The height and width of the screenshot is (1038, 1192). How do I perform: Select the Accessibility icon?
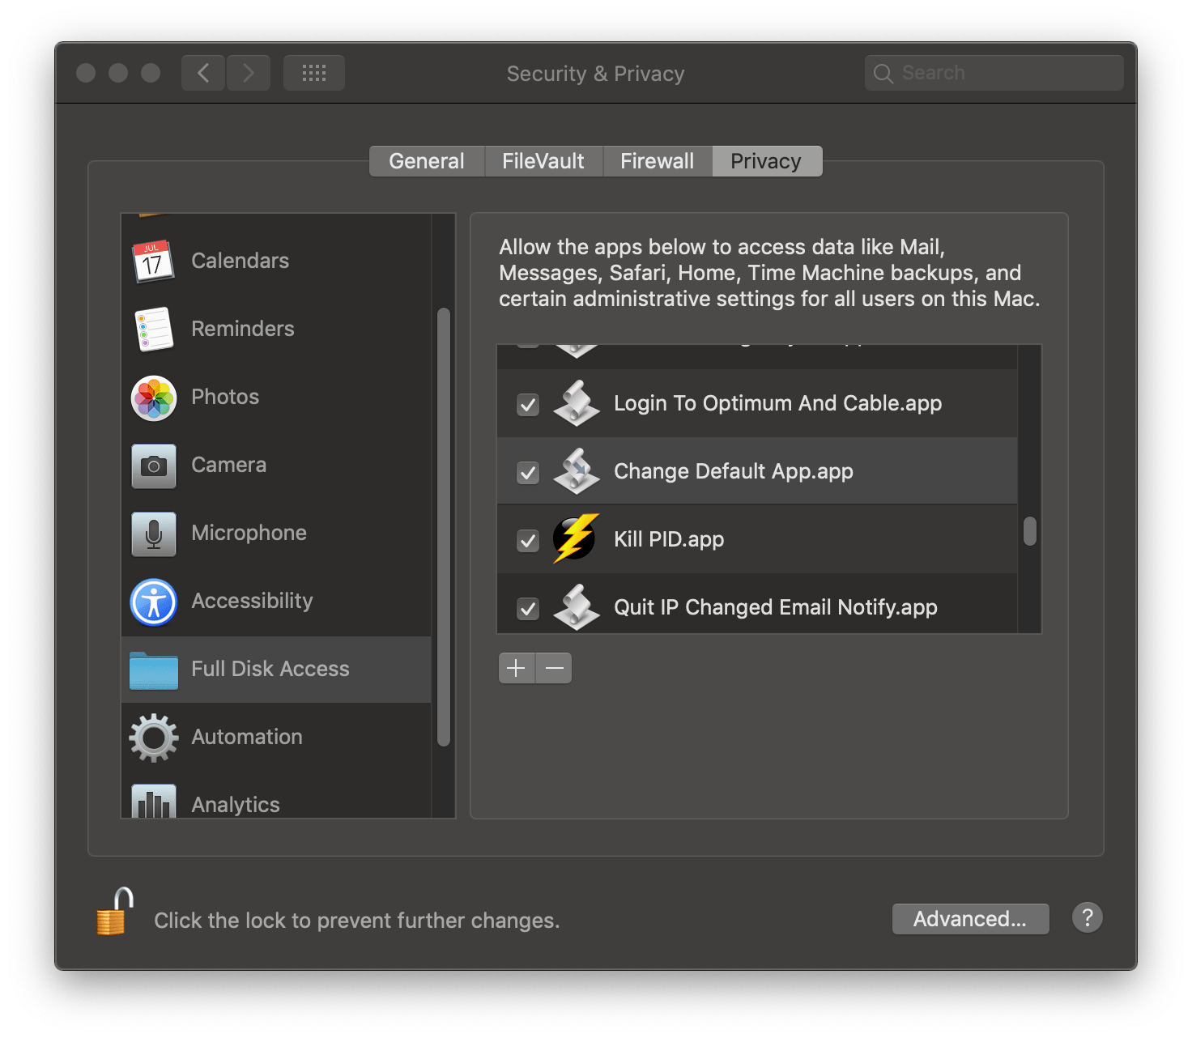pos(153,602)
